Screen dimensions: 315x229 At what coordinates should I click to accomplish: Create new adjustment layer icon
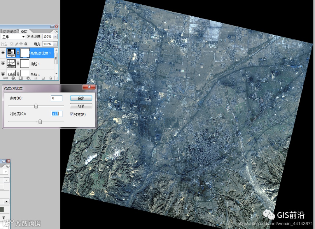pyautogui.click(x=28, y=78)
